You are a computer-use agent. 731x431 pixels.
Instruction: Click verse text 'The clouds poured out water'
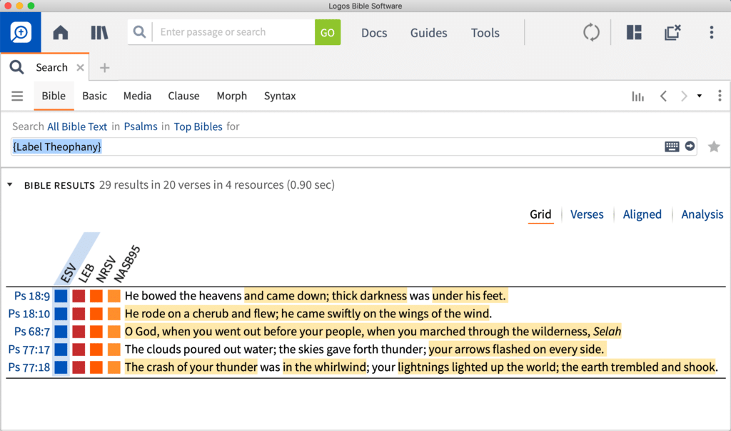(201, 349)
